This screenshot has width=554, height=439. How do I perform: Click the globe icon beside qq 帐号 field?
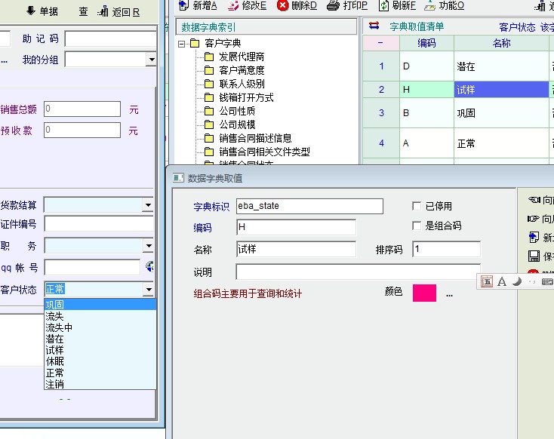149,266
